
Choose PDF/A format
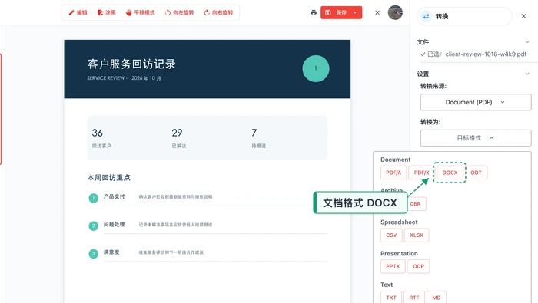(394, 173)
